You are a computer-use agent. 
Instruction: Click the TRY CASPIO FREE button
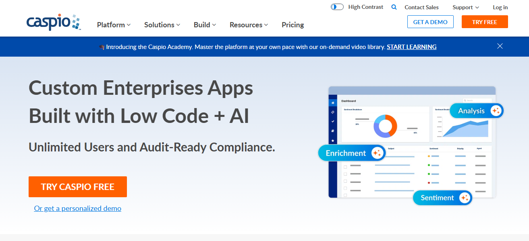[x=78, y=187]
